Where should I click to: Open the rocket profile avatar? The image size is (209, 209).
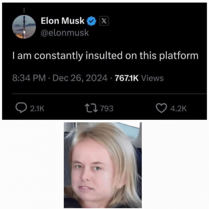click(24, 27)
